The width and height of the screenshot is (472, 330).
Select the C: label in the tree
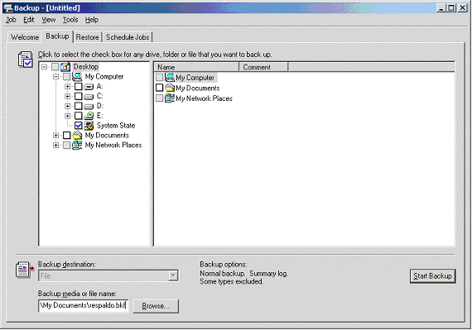click(99, 96)
